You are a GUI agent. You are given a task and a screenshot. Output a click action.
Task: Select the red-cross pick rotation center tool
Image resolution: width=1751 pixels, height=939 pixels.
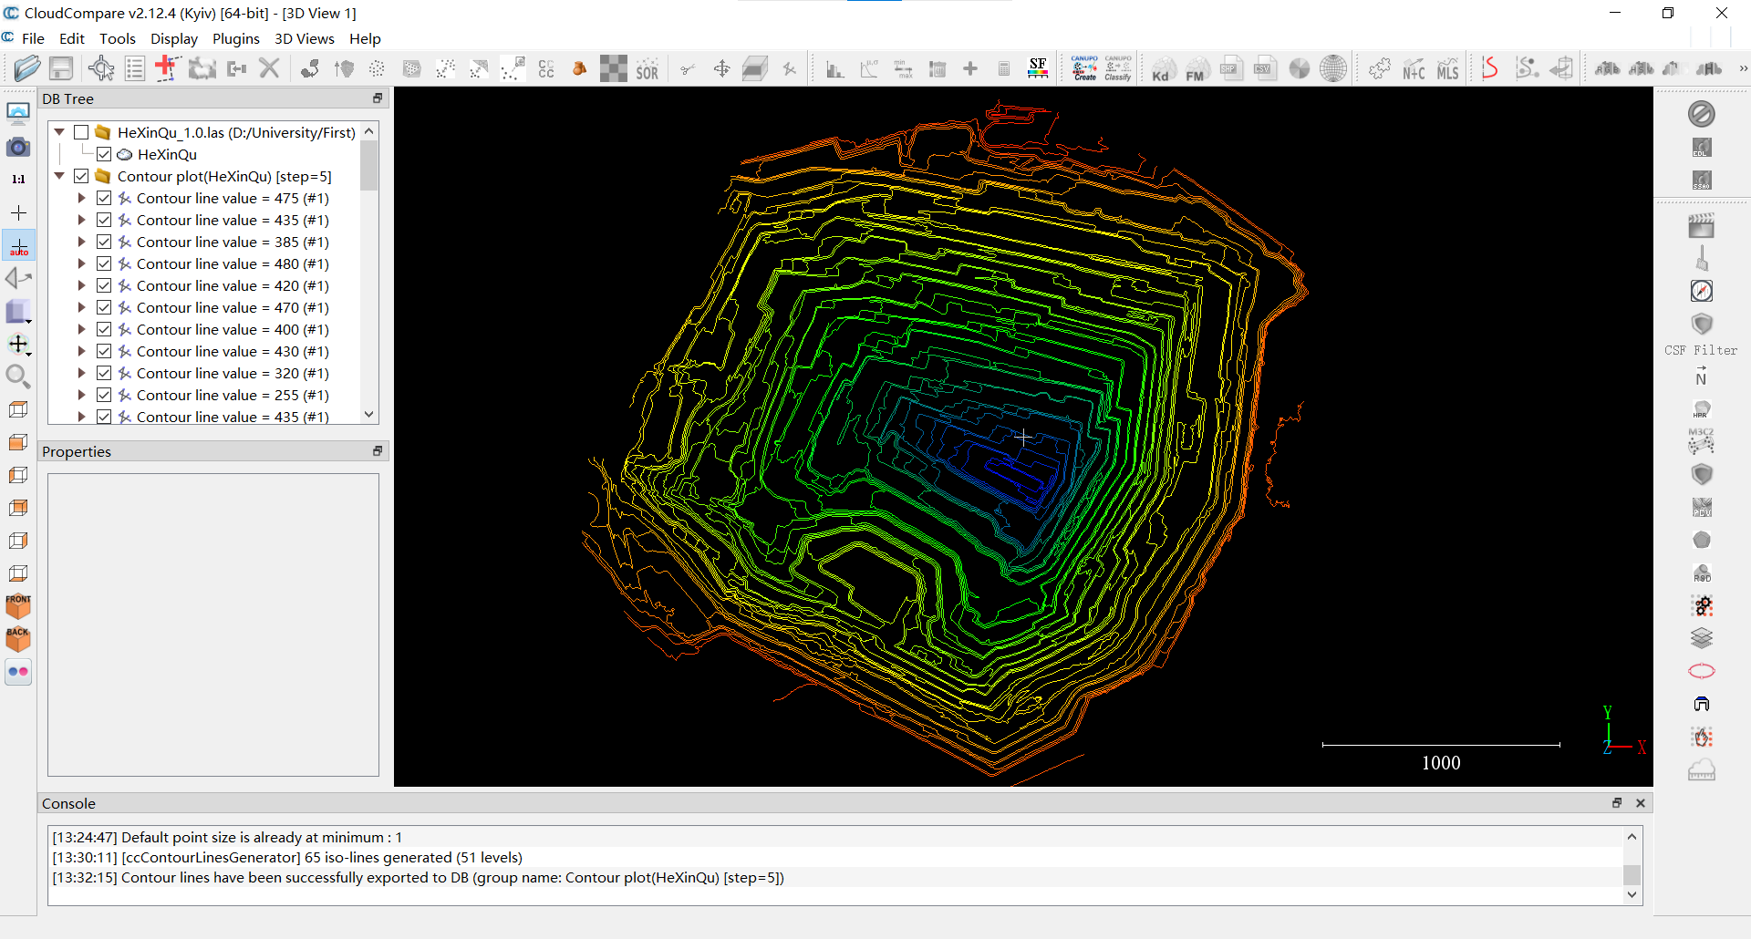point(167,68)
